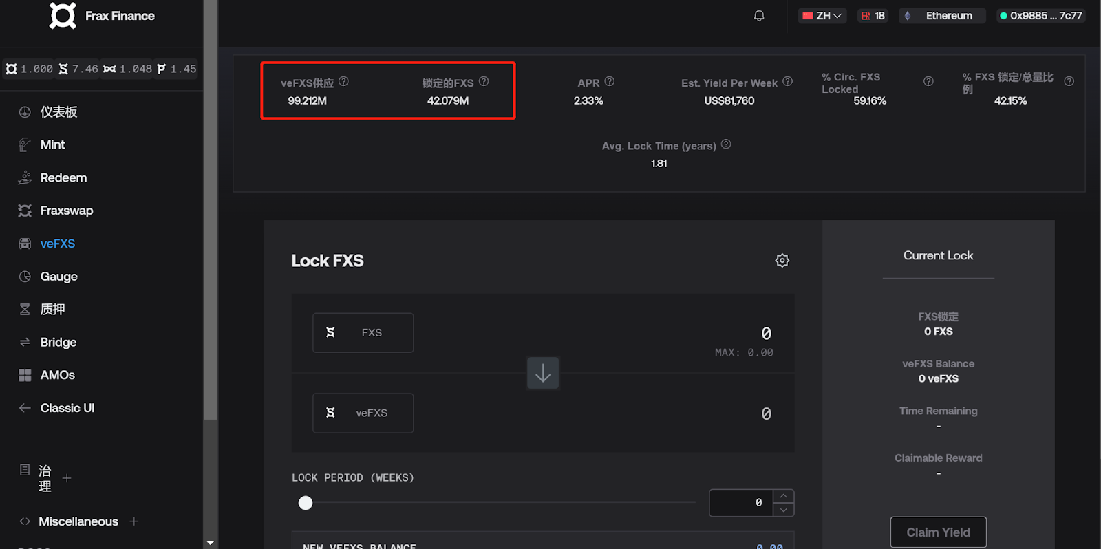Click the Fraxswap sidebar icon
Screen dimensions: 1101x549
pyautogui.click(x=25, y=211)
